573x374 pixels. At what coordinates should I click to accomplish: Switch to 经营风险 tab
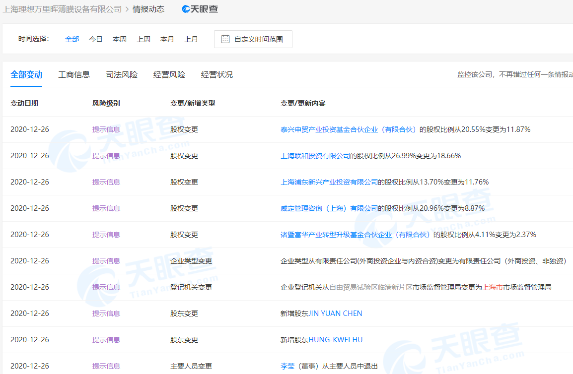(x=169, y=74)
